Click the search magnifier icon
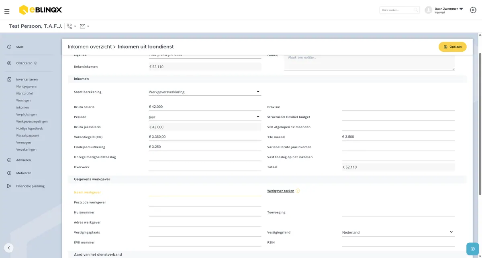Screen dimensions: 482x258 pos(416,10)
